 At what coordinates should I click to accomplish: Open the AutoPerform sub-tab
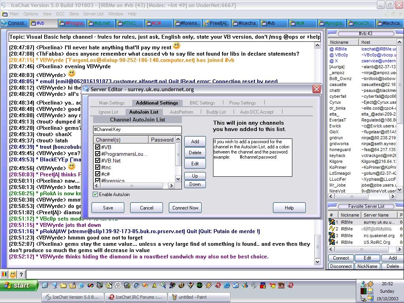(x=181, y=112)
